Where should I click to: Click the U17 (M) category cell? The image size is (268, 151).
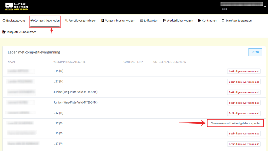(x=58, y=81)
